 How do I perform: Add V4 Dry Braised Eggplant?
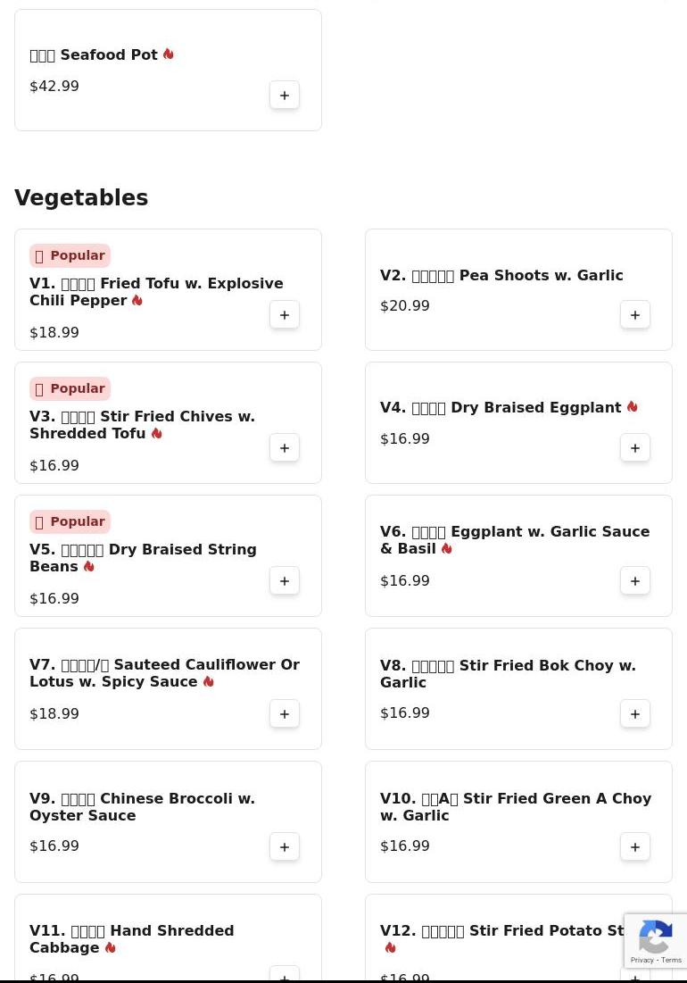[x=635, y=447]
